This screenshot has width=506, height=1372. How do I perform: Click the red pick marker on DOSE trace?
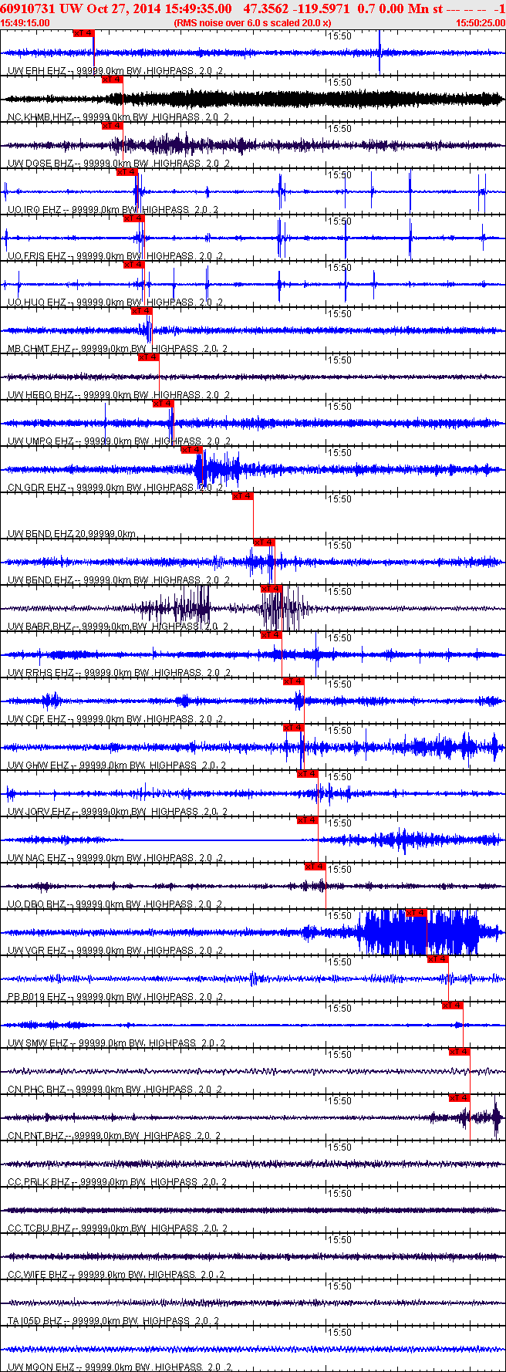click(x=112, y=126)
